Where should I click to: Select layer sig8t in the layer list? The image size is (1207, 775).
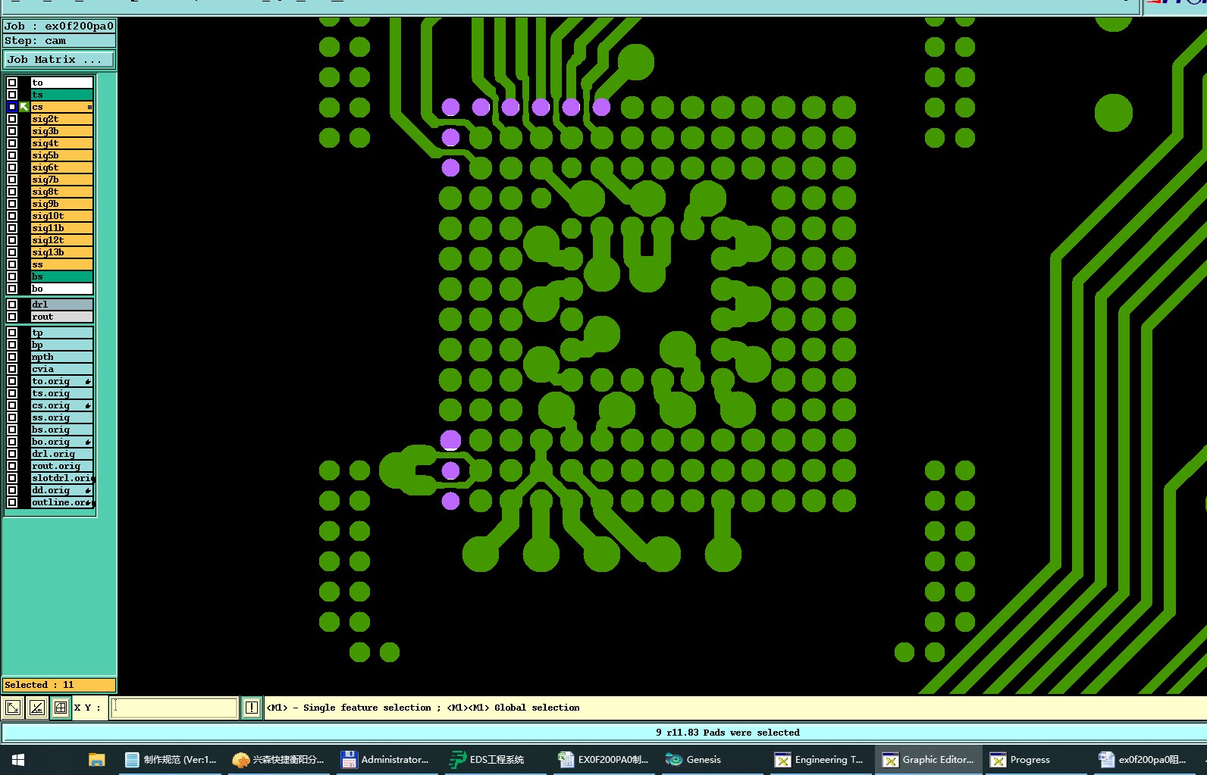61,192
